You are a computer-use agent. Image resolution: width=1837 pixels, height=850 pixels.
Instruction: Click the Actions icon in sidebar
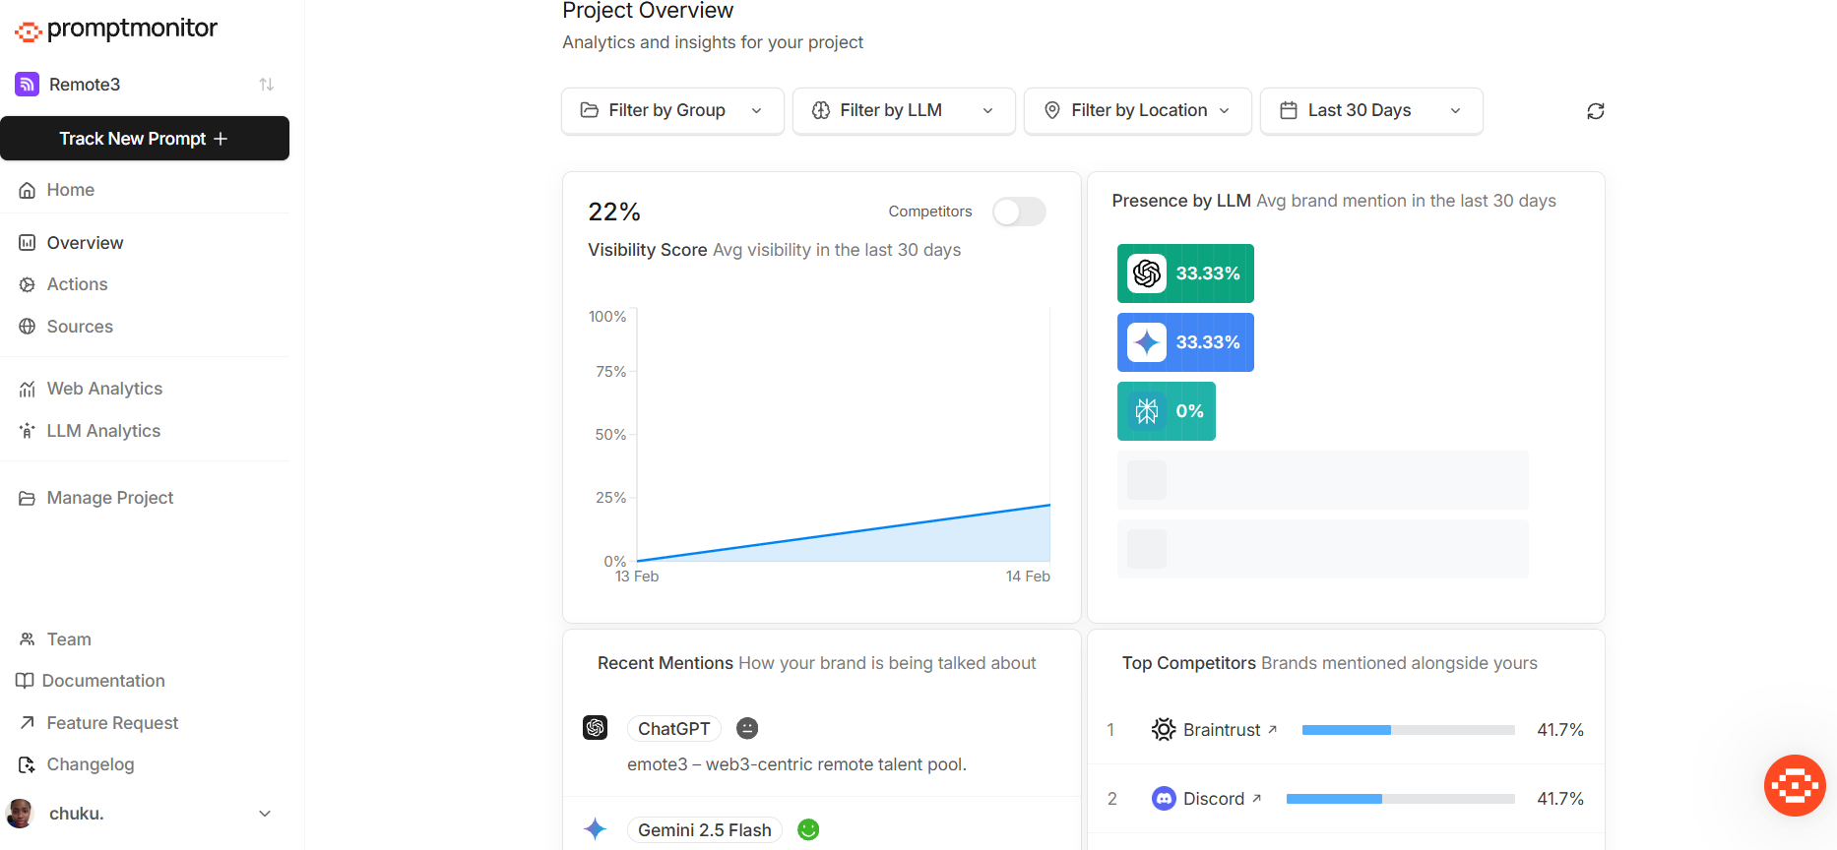tap(28, 284)
